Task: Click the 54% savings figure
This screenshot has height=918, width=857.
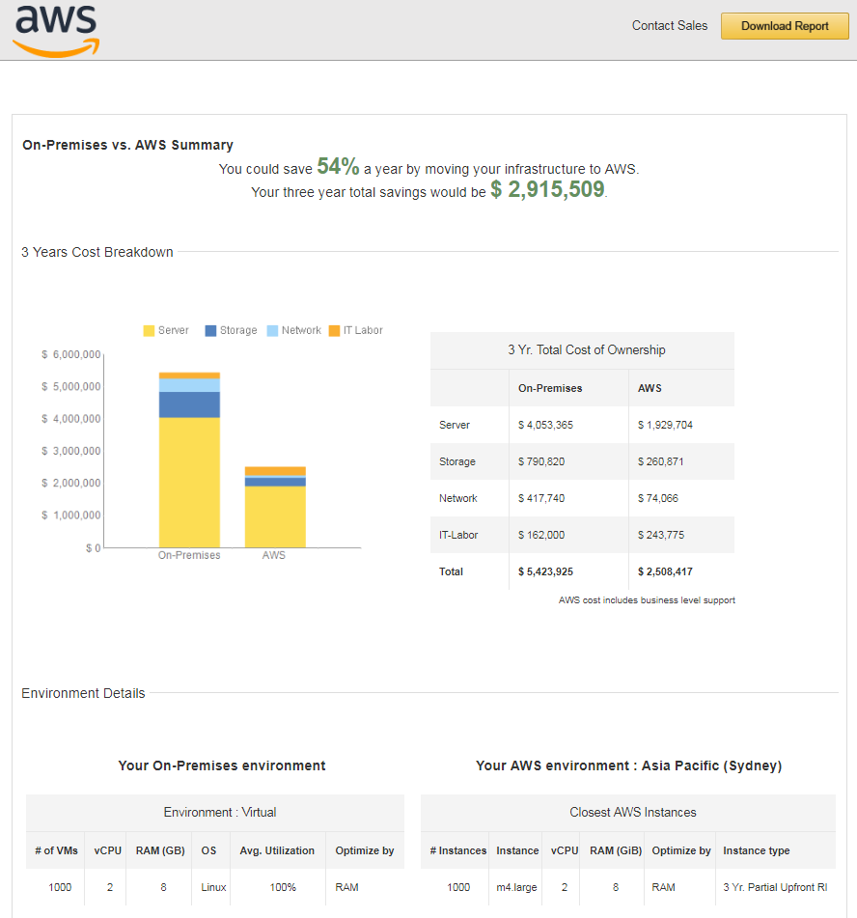Action: (338, 166)
